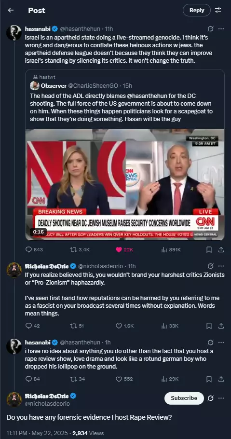Open the reply sorting settings icon
Image resolution: width=231 pixels, height=439 pixels.
coord(218,10)
